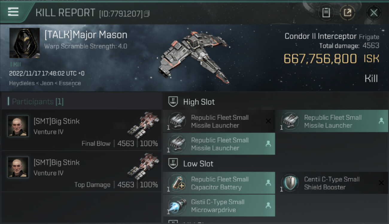The image size is (389, 224).
Task: Select the Centii C-Type Small Shield Booster
Action: coord(332,183)
